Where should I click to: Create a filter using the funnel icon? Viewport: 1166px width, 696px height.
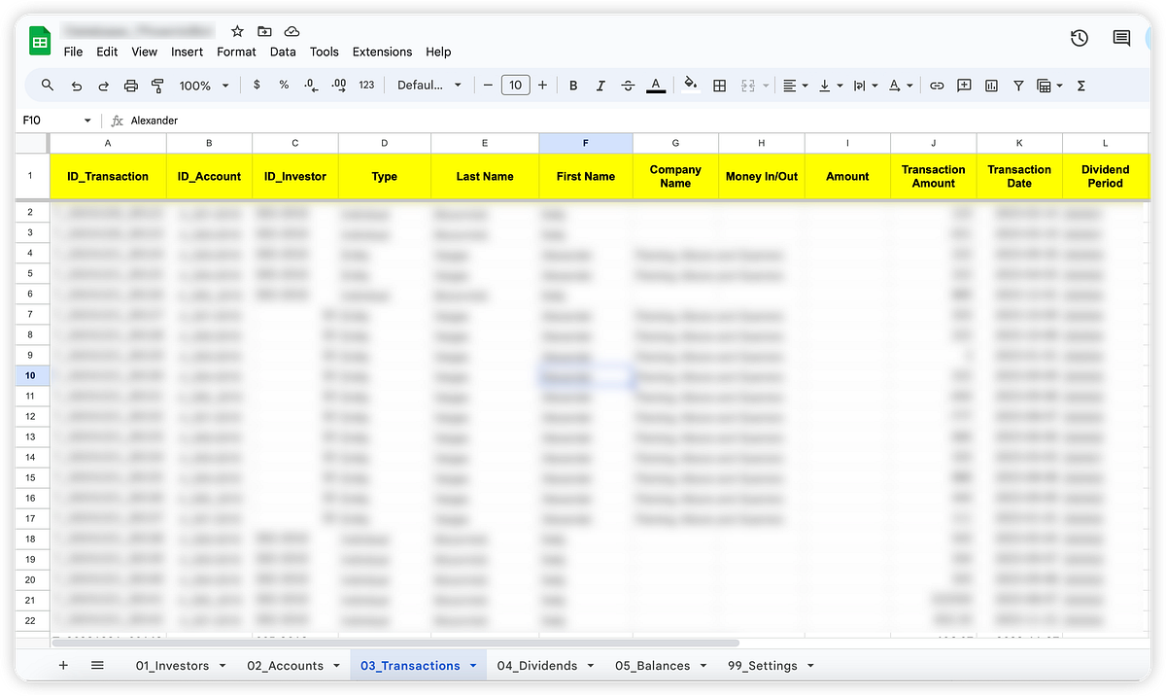(1018, 86)
